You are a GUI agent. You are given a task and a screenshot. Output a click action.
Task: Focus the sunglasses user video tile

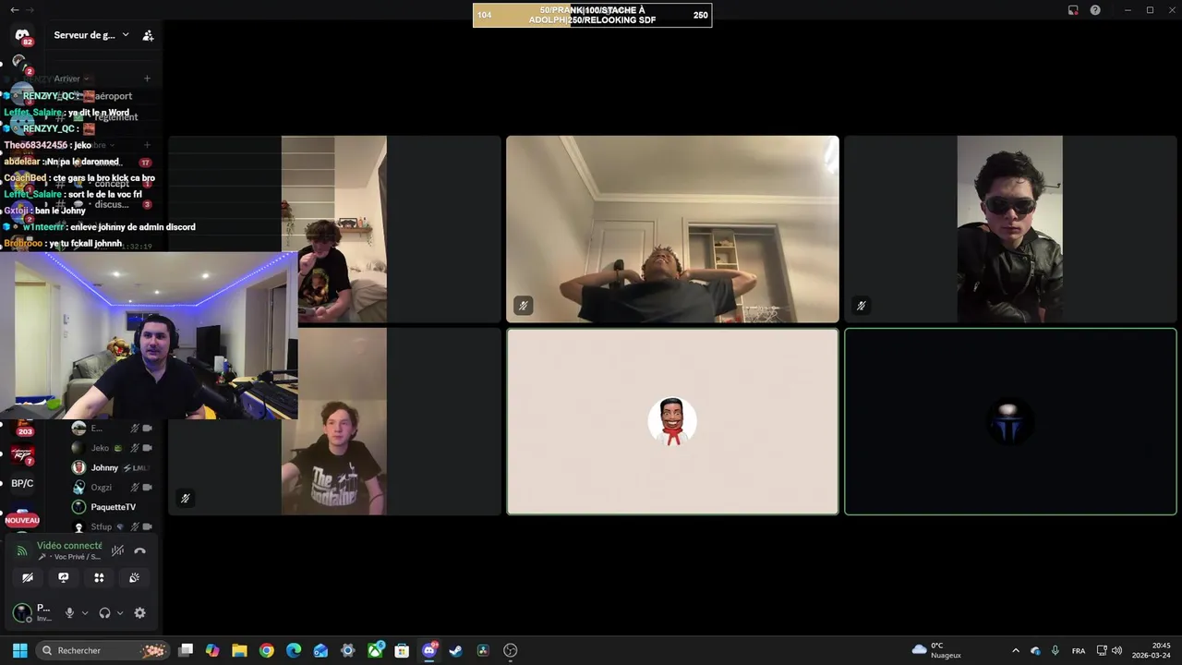click(1010, 229)
